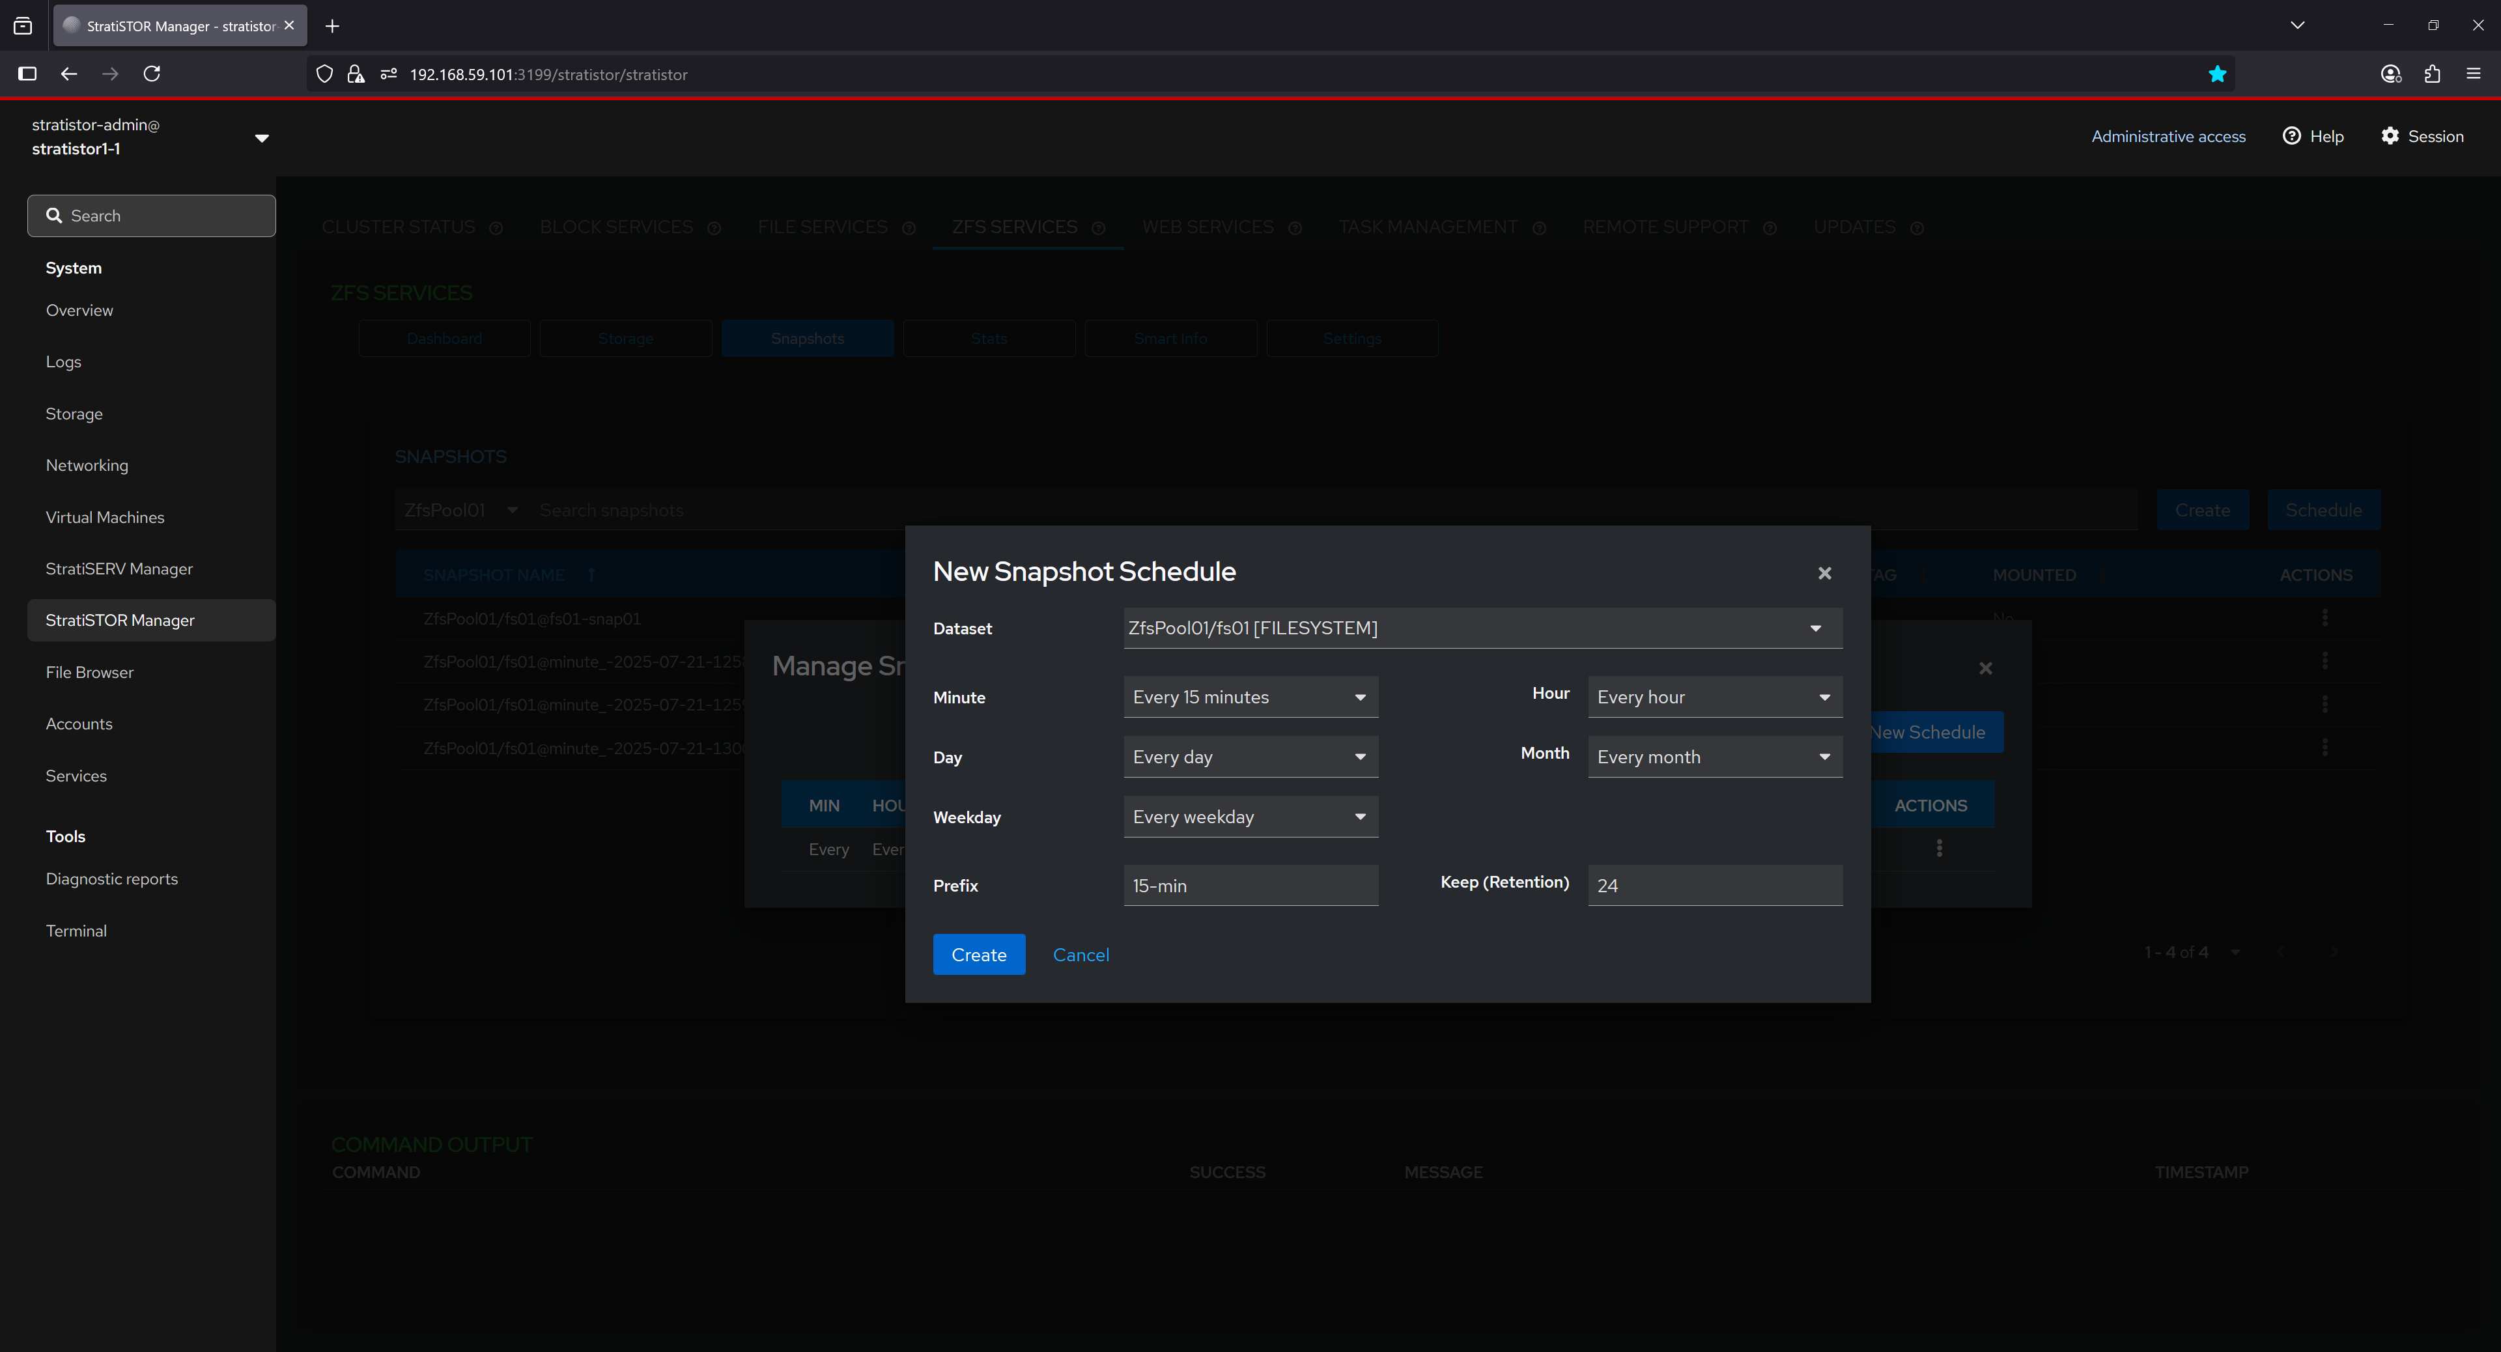Screen dimensions: 2501x1352
Task: Toggle the browser sidebar icon
Action: 27,74
